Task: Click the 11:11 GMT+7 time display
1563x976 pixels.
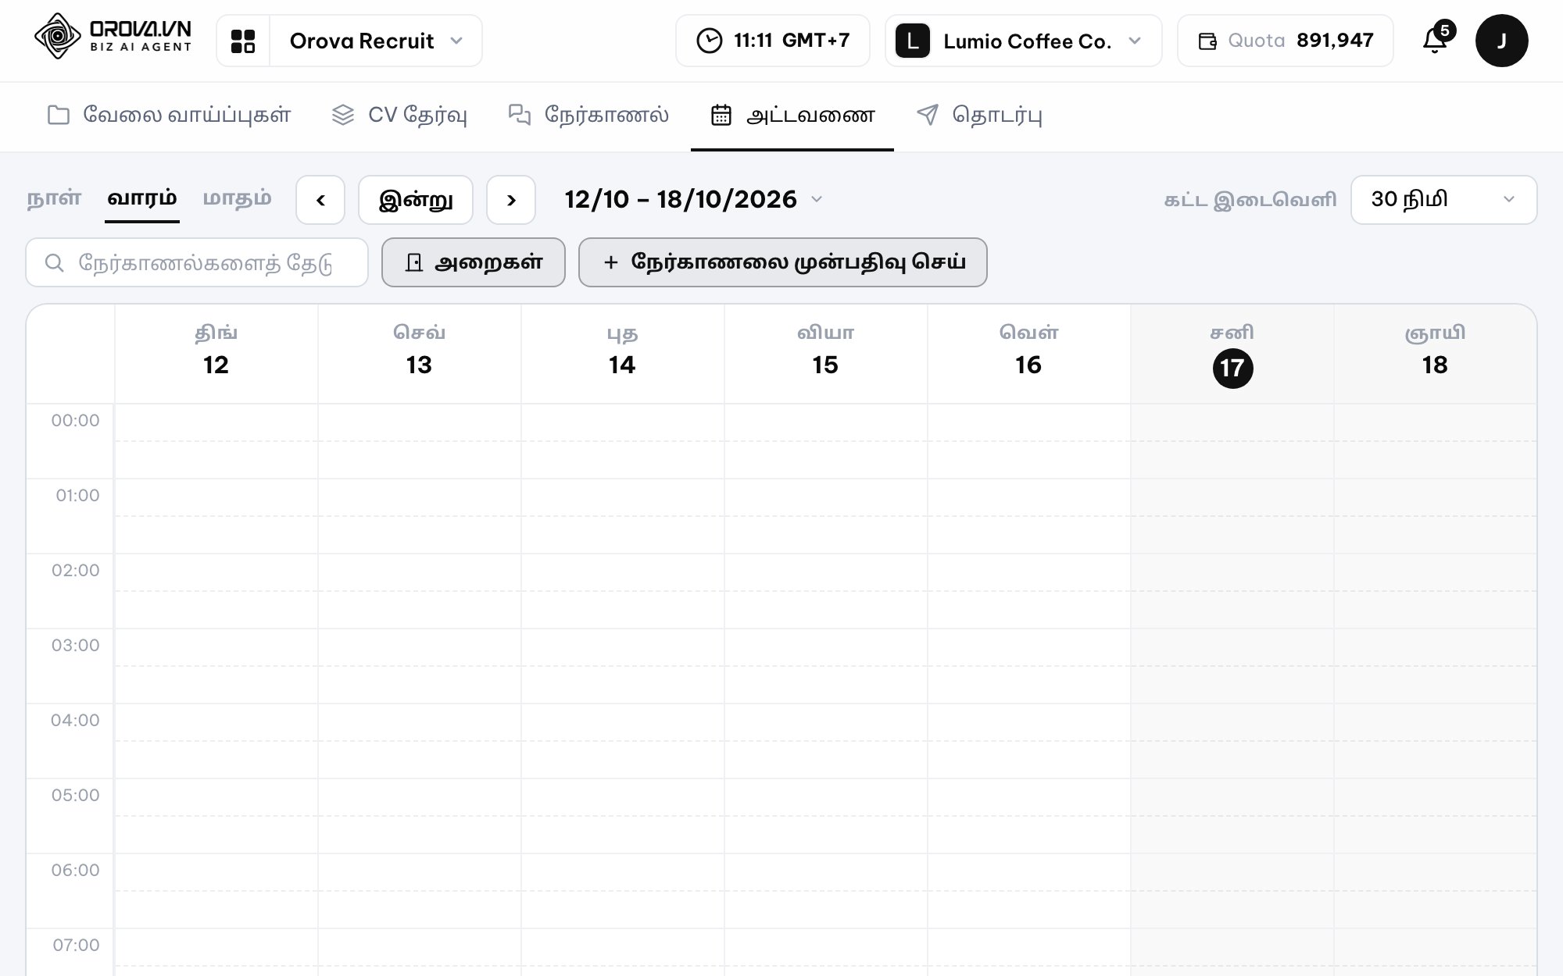Action: click(x=773, y=41)
